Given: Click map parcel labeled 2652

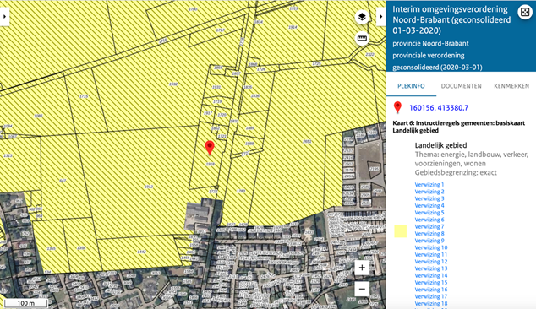Looking at the screenshot, I should click(x=307, y=141).
